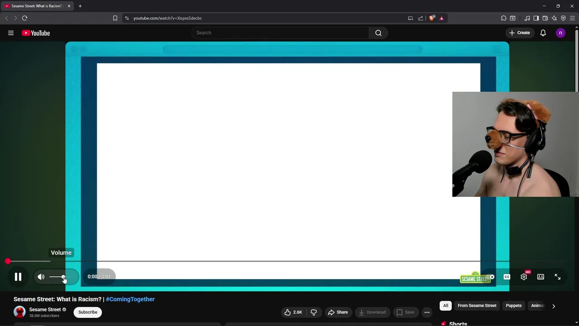Open the Brave Rewards triangle icon

pyautogui.click(x=441, y=18)
